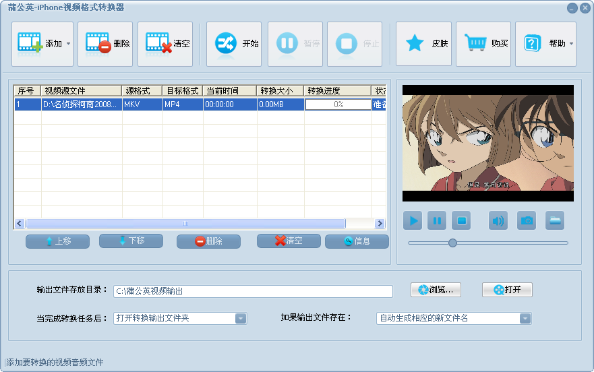Take a snapshot with camera icon
594x372 pixels.
(527, 220)
